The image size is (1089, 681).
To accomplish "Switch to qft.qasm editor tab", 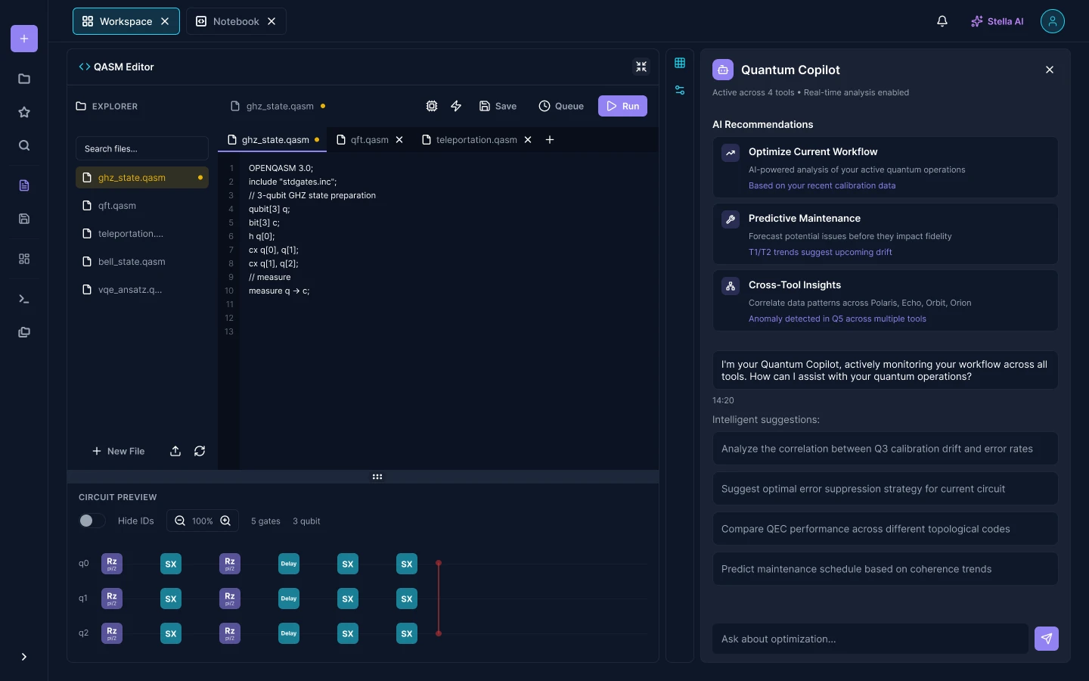I will click(370, 140).
